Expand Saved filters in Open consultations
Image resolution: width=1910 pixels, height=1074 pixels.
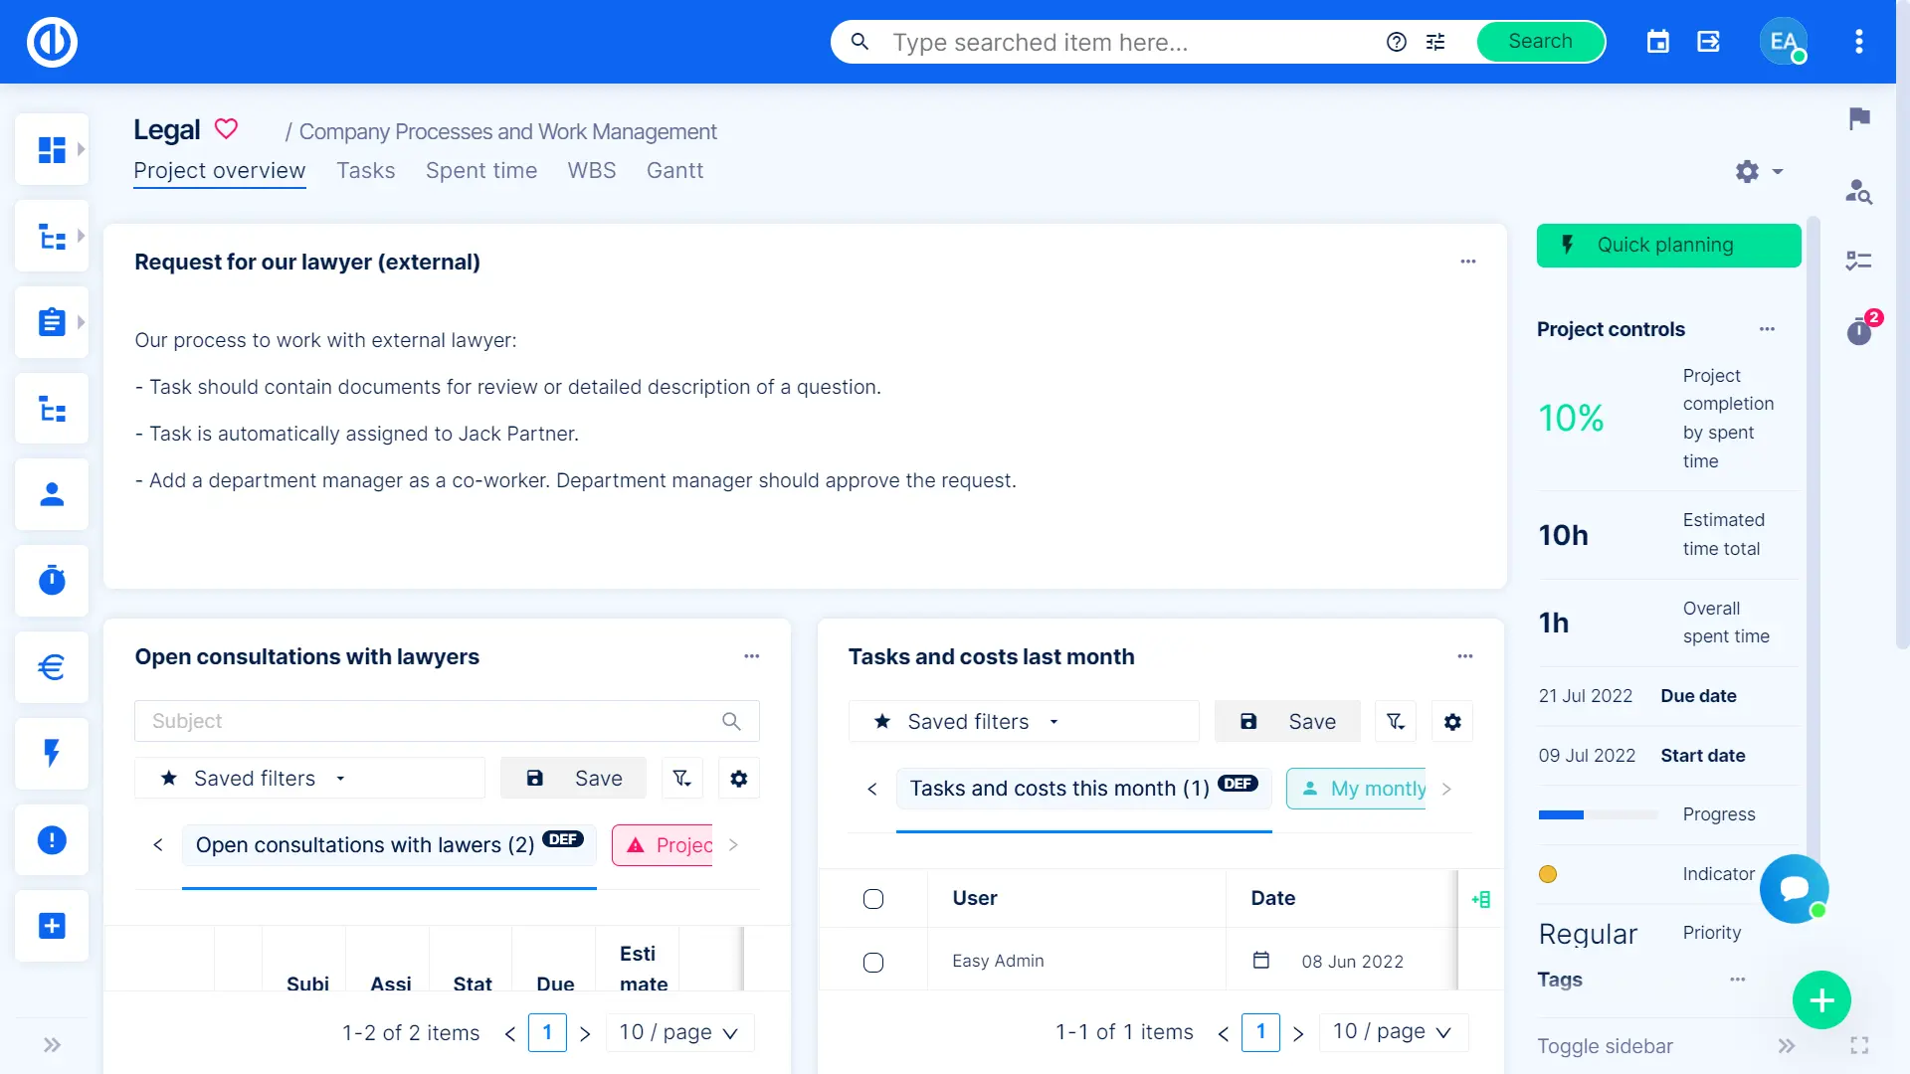[255, 779]
